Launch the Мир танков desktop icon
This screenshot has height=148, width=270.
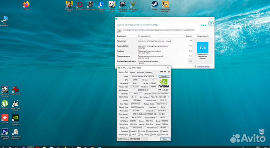click(x=91, y=5)
